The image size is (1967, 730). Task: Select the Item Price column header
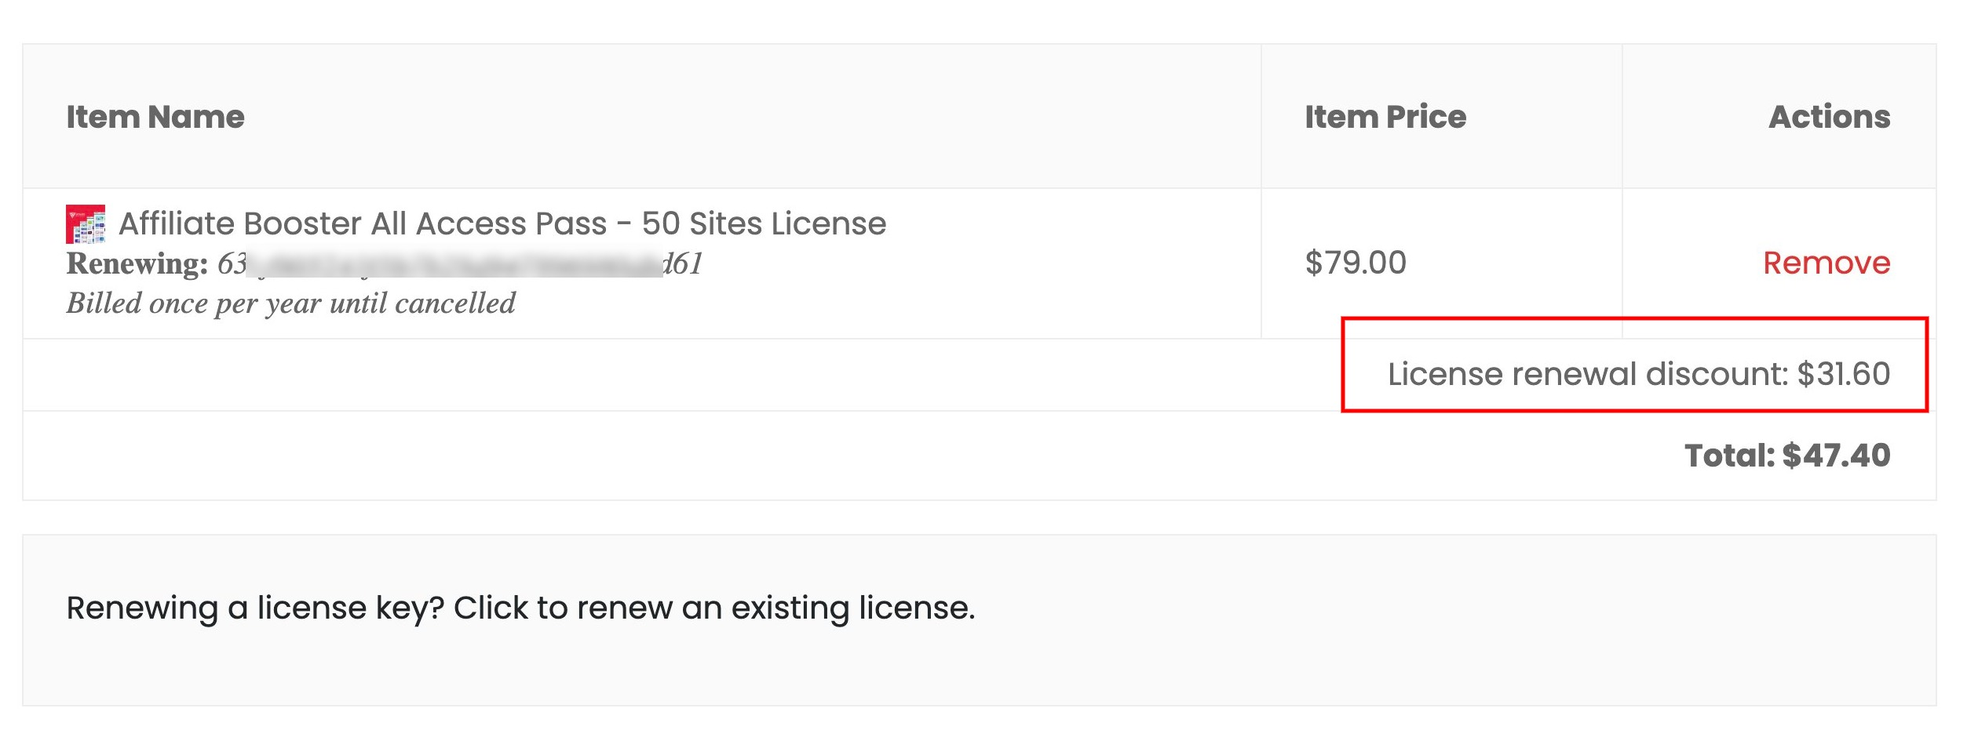point(1385,117)
